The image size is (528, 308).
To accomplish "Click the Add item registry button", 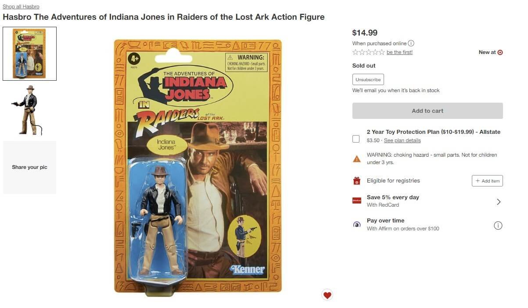I will pos(487,181).
